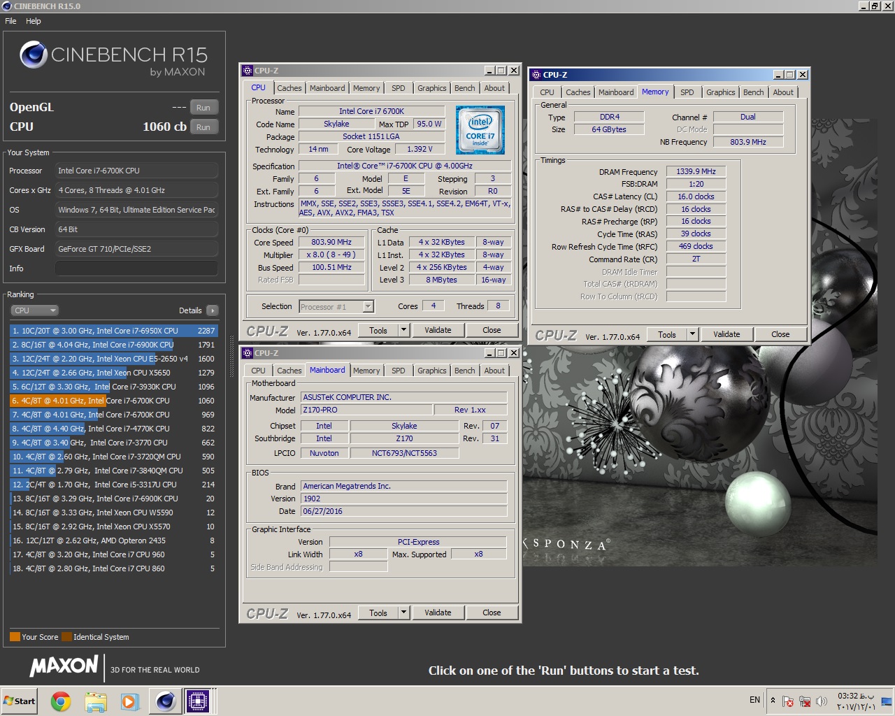Show hidden system tray icons
895x716 pixels.
tap(773, 700)
